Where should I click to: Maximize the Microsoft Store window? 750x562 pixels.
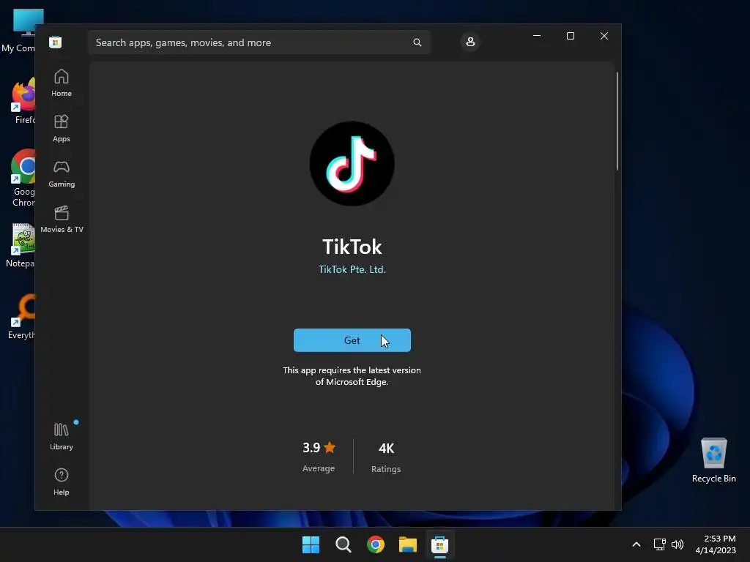coord(570,36)
